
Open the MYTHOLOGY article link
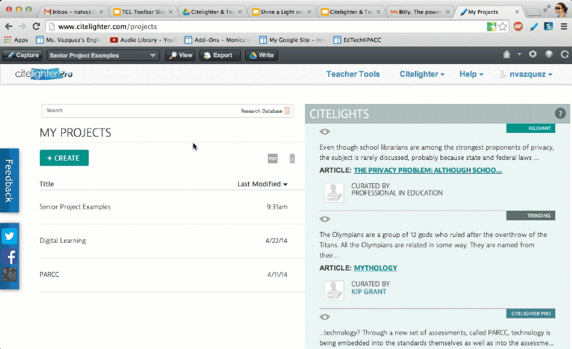376,268
